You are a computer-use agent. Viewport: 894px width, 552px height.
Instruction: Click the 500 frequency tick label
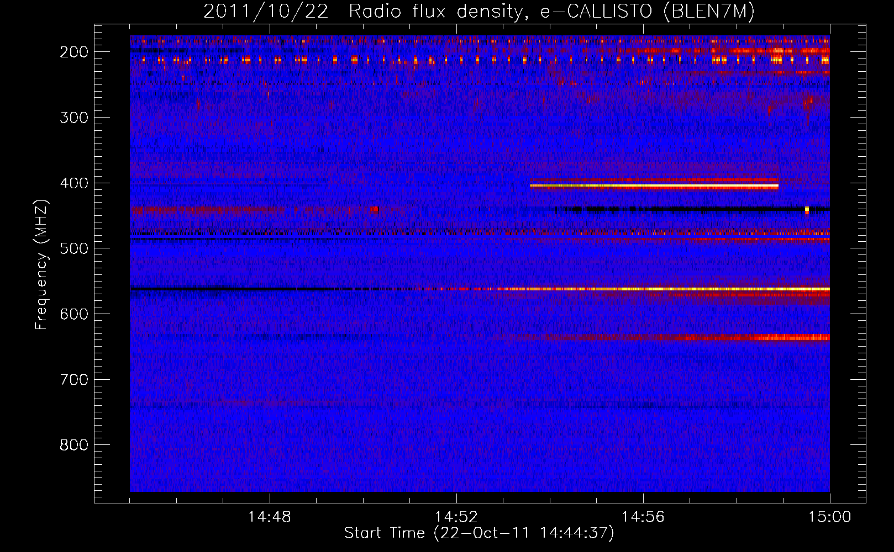(74, 248)
